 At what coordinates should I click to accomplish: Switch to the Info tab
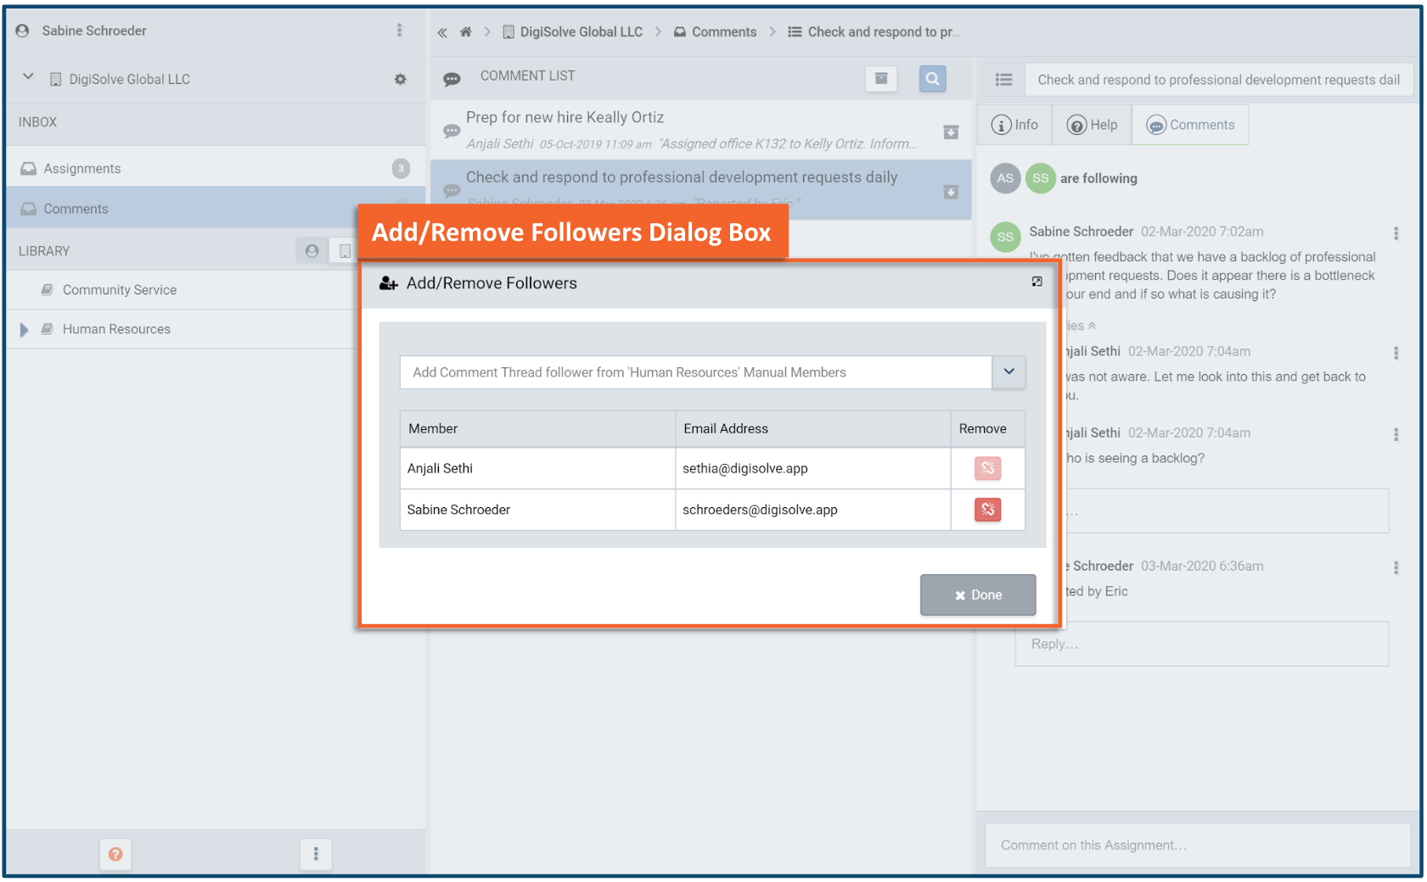pos(1015,125)
